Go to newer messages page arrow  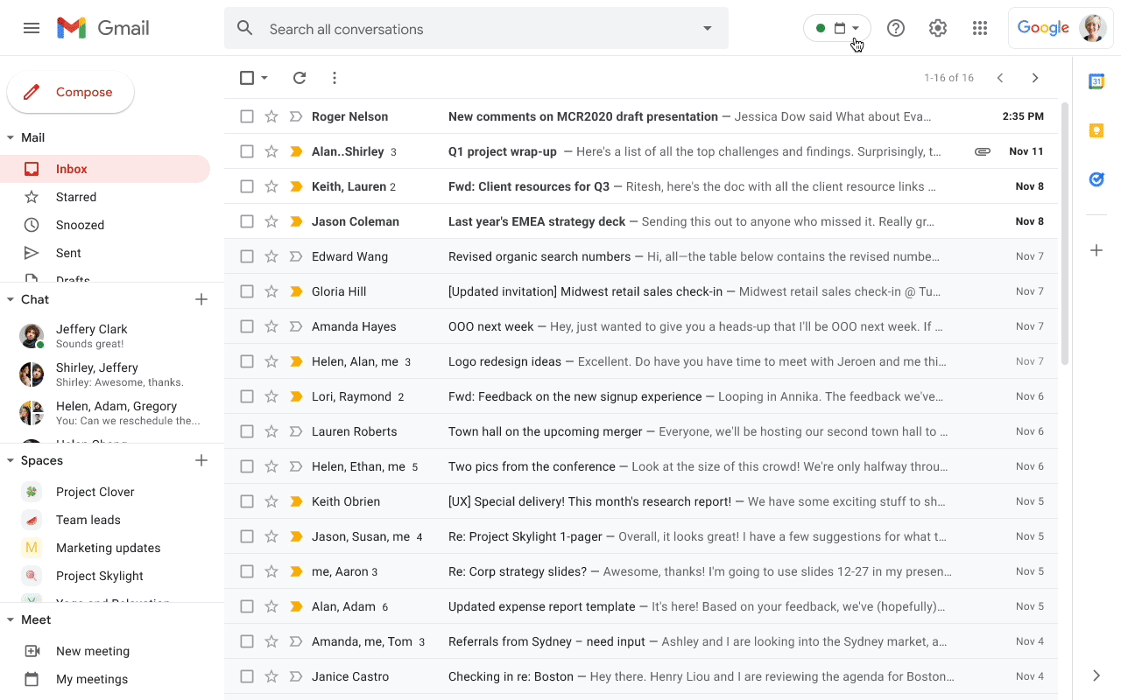point(1000,78)
